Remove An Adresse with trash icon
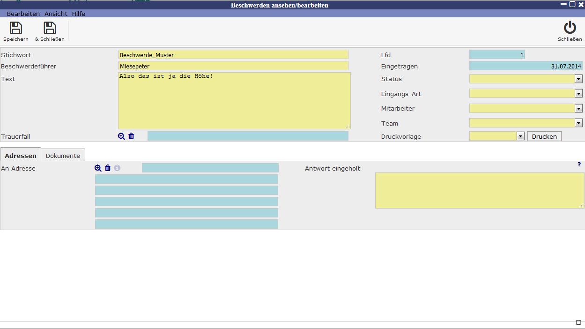Image resolution: width=585 pixels, height=329 pixels. tap(108, 168)
